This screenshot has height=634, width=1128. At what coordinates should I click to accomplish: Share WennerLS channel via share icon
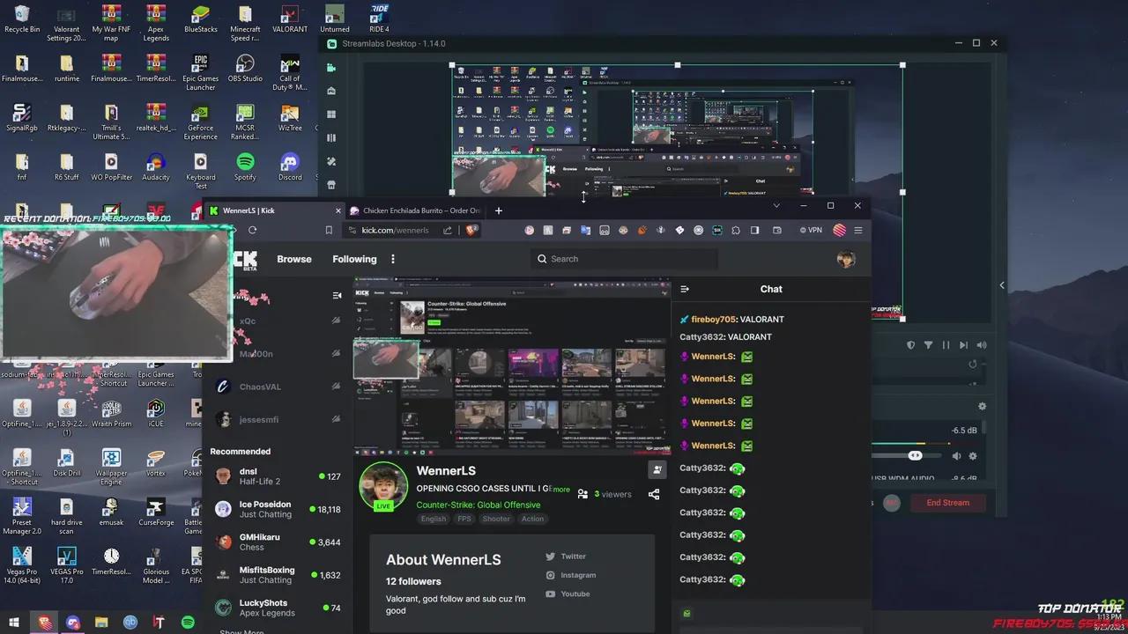[654, 494]
